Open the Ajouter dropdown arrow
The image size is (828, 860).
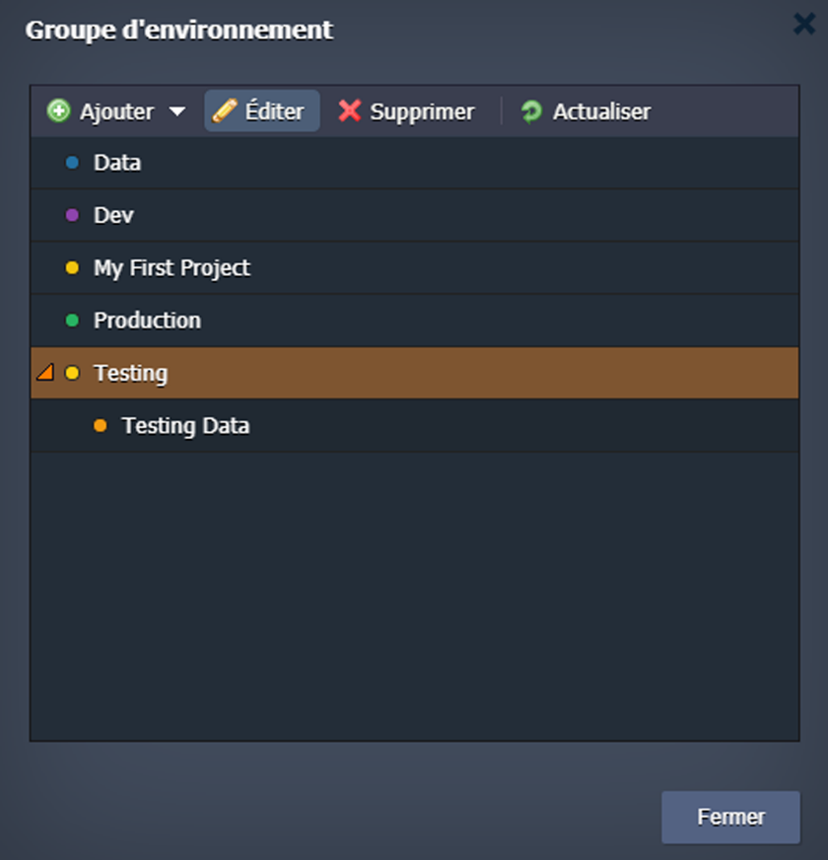pos(177,111)
